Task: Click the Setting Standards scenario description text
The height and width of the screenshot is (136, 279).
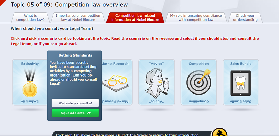Action: (75, 73)
